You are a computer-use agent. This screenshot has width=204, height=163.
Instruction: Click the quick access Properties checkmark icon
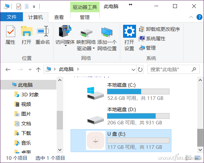click(x=19, y=6)
